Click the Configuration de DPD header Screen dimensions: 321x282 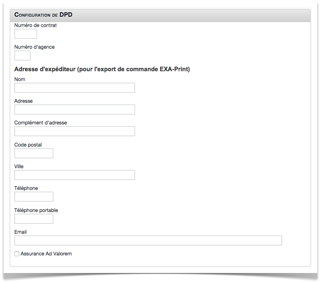click(x=43, y=15)
